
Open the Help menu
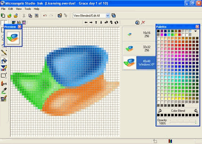(x=36, y=9)
